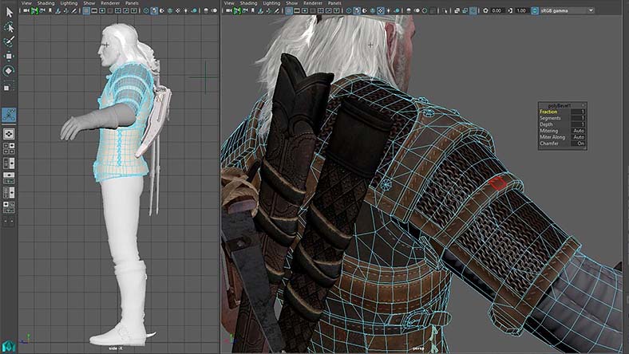Switch to four-view layout icon
Image resolution: width=629 pixels, height=354 pixels.
pos(9,148)
